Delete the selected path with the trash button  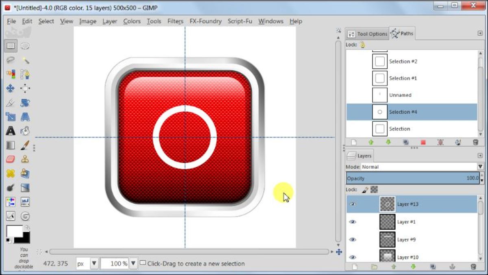(x=475, y=142)
